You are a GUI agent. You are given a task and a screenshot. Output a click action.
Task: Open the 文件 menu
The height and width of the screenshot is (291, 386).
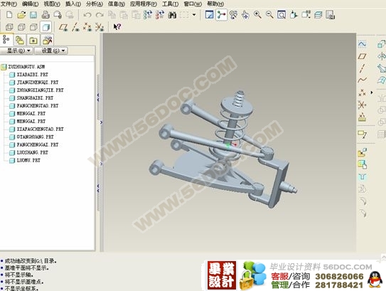point(9,4)
